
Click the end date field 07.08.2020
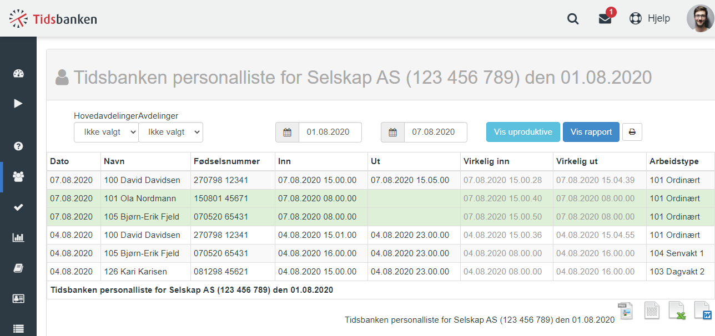pos(436,132)
